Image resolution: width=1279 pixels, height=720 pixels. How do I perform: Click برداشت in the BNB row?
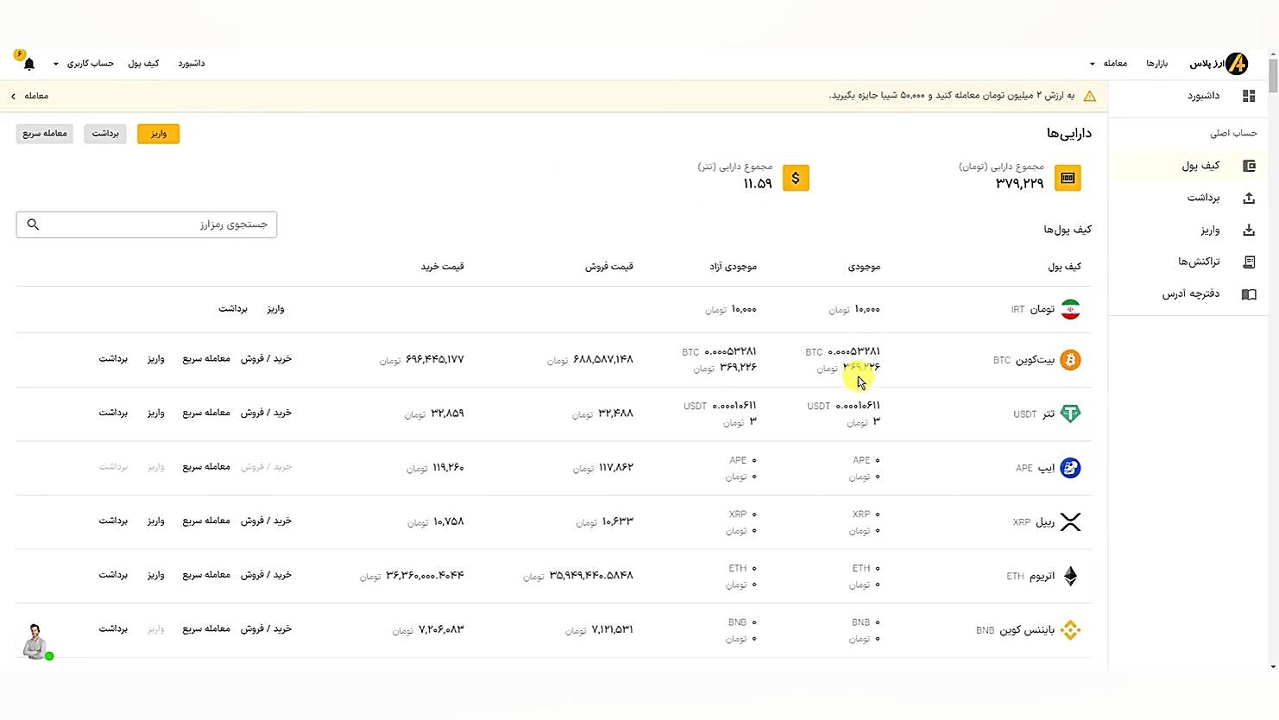coord(113,628)
